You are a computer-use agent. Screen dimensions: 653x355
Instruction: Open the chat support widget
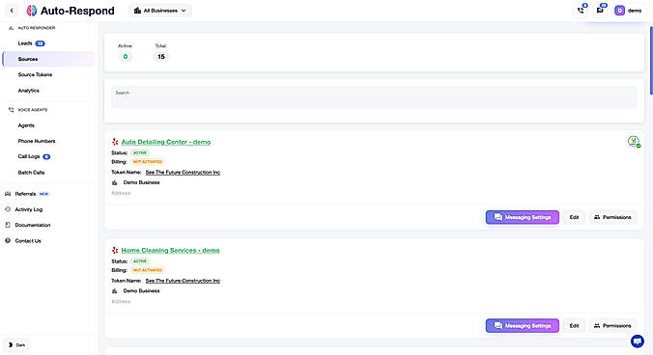point(638,341)
